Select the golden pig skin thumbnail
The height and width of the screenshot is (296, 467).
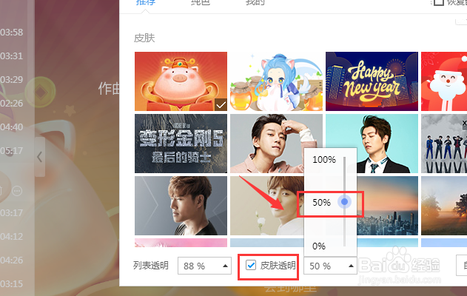181,81
